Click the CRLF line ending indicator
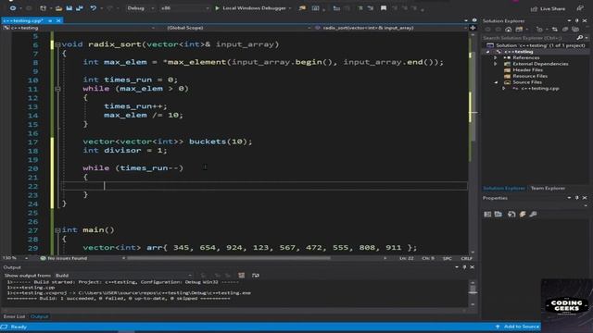593x333 pixels. [466, 258]
